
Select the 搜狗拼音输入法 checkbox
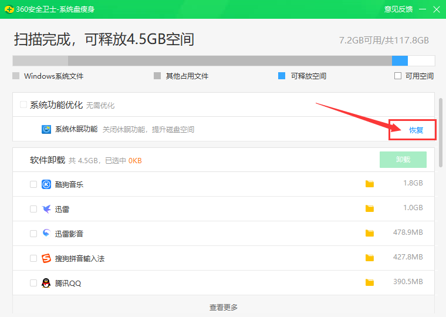tap(33, 258)
